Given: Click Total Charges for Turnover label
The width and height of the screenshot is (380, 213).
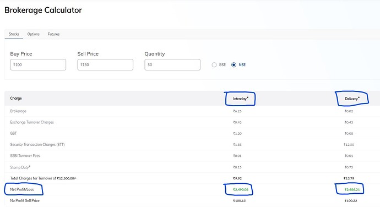Looking at the screenshot, I should pos(43,178).
